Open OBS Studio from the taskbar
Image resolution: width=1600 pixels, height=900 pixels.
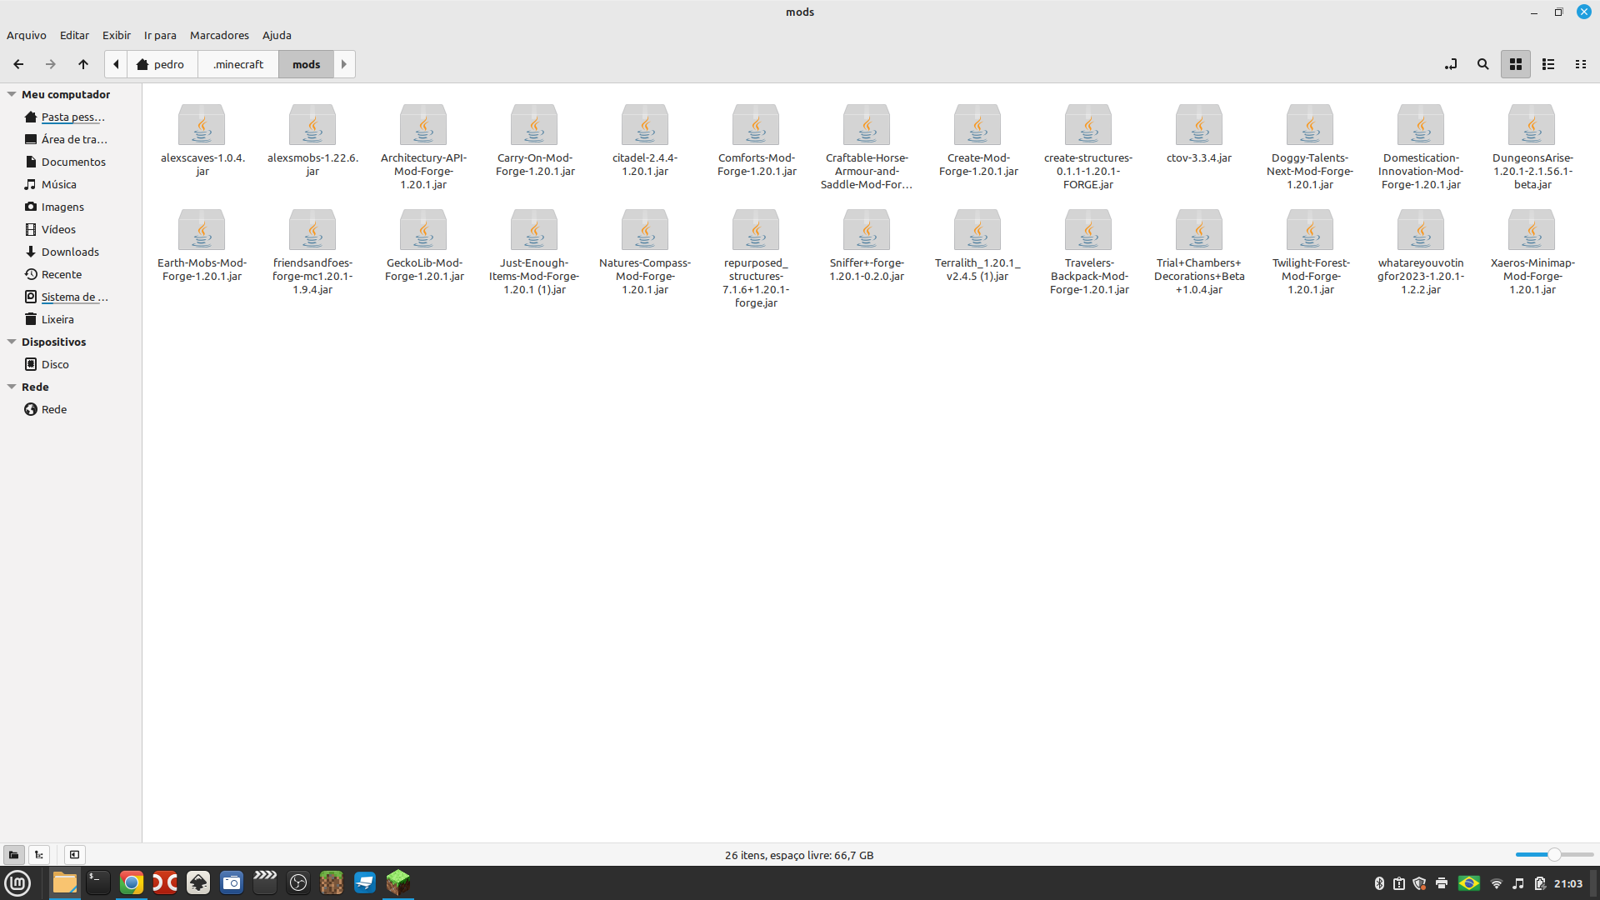click(297, 882)
